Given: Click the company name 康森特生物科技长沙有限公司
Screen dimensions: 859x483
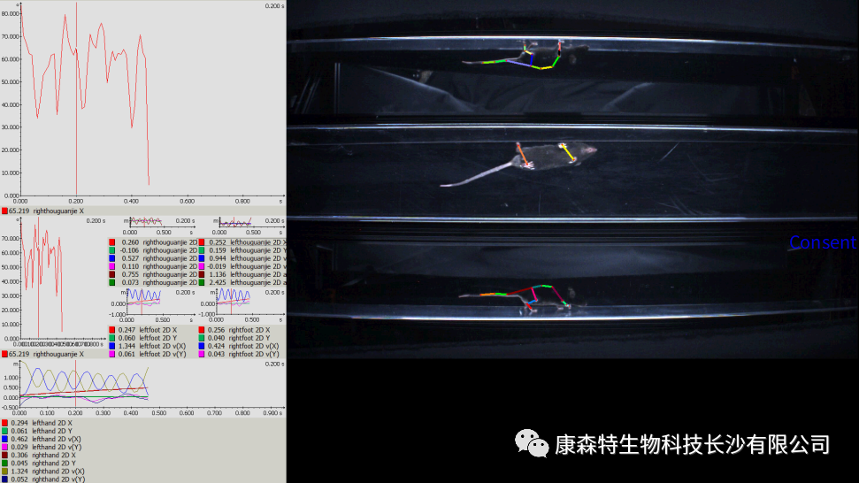Looking at the screenshot, I should (x=693, y=444).
